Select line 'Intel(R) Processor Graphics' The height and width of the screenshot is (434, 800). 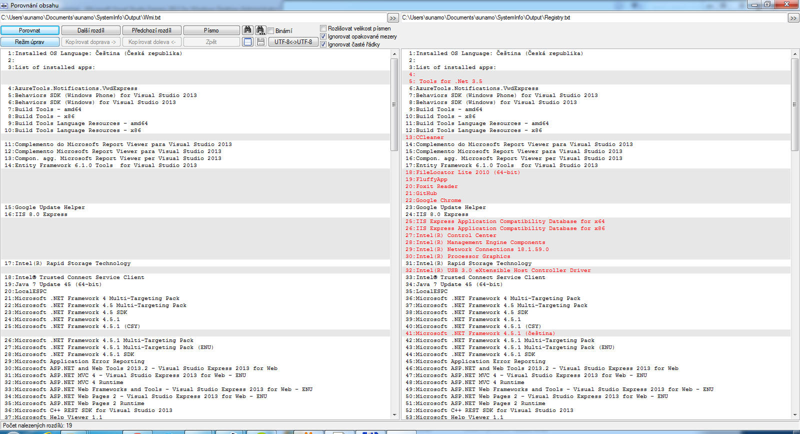point(596,256)
